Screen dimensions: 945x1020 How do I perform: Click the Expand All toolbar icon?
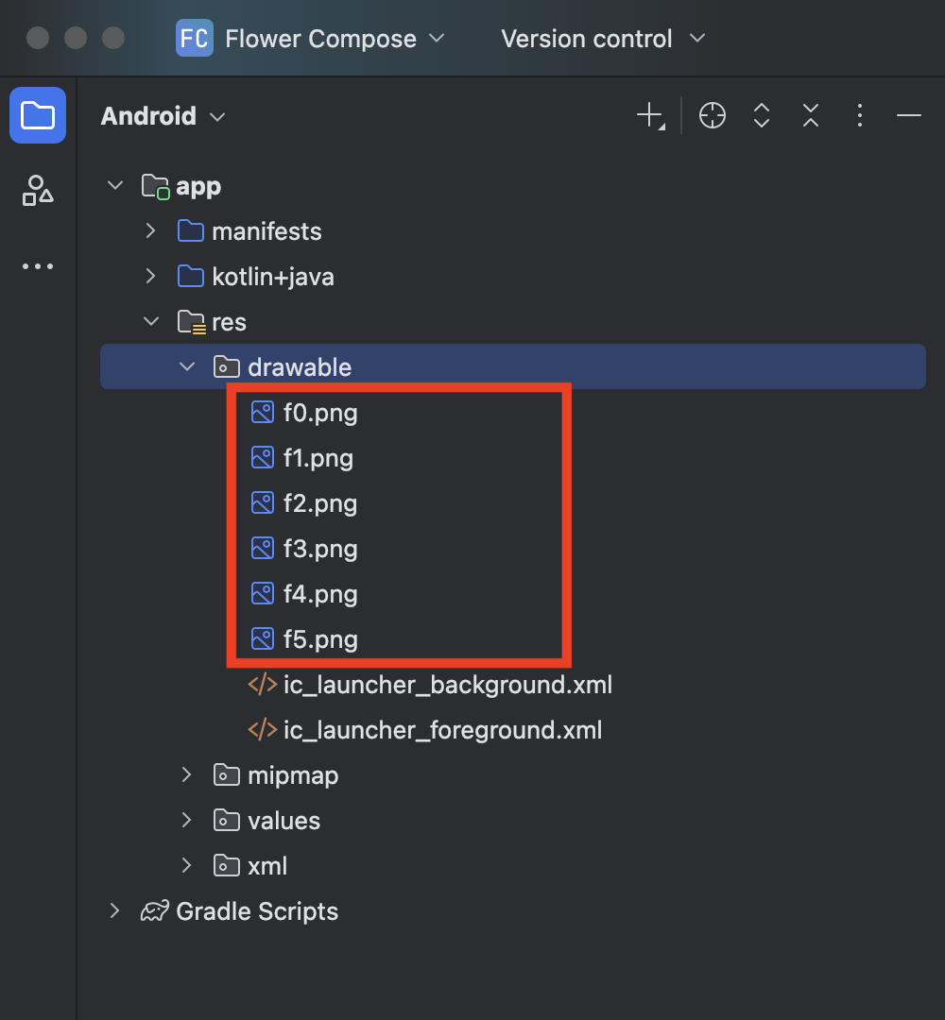click(762, 116)
